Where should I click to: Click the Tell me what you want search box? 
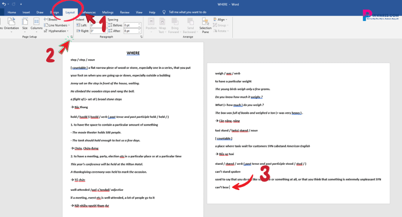point(187,12)
